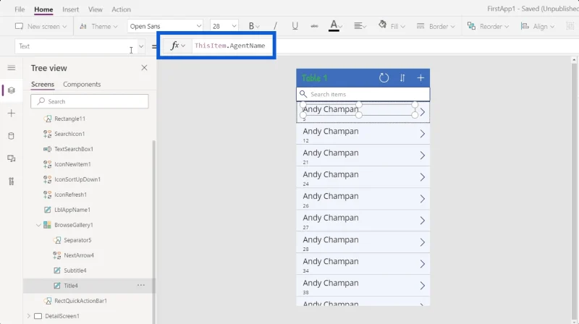This screenshot has width=579, height=324.
Task: Click the refresh icon in app header
Action: (384, 78)
